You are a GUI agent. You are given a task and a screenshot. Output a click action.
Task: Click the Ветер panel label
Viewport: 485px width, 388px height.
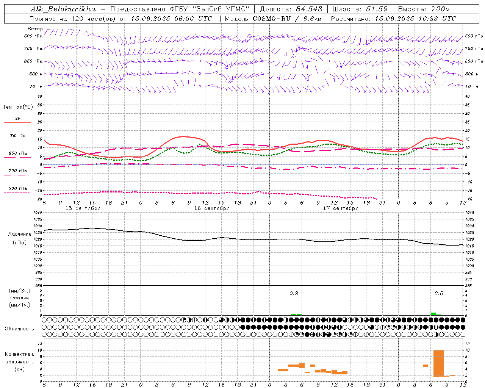35,29
